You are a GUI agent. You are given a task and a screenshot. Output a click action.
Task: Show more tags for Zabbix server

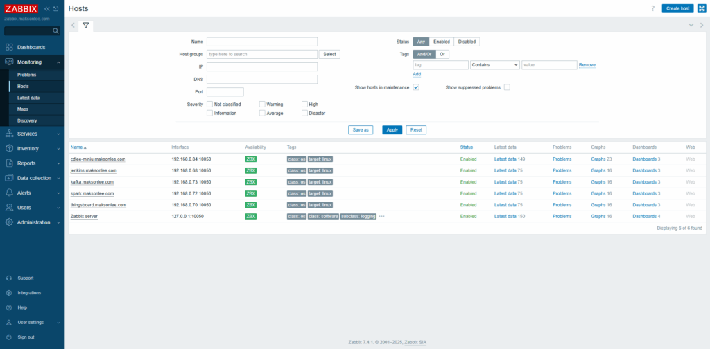coord(382,216)
